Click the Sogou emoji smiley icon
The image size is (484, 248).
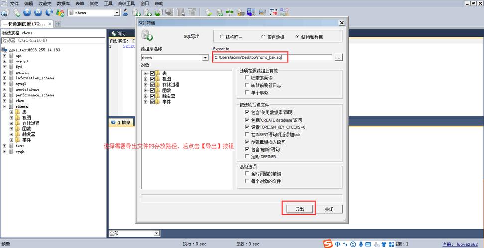[x=353, y=244]
